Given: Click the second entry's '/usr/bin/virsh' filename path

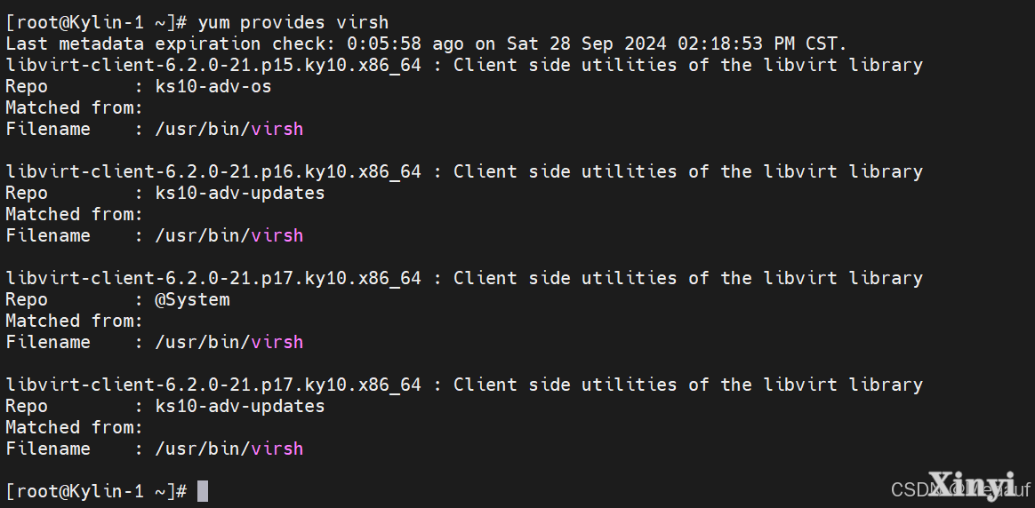Looking at the screenshot, I should (x=229, y=235).
